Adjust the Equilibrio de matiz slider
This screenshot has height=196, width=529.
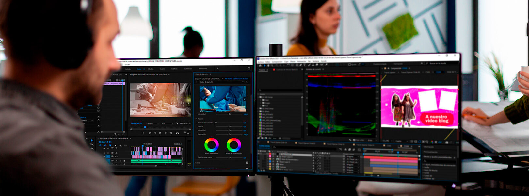point(230,157)
